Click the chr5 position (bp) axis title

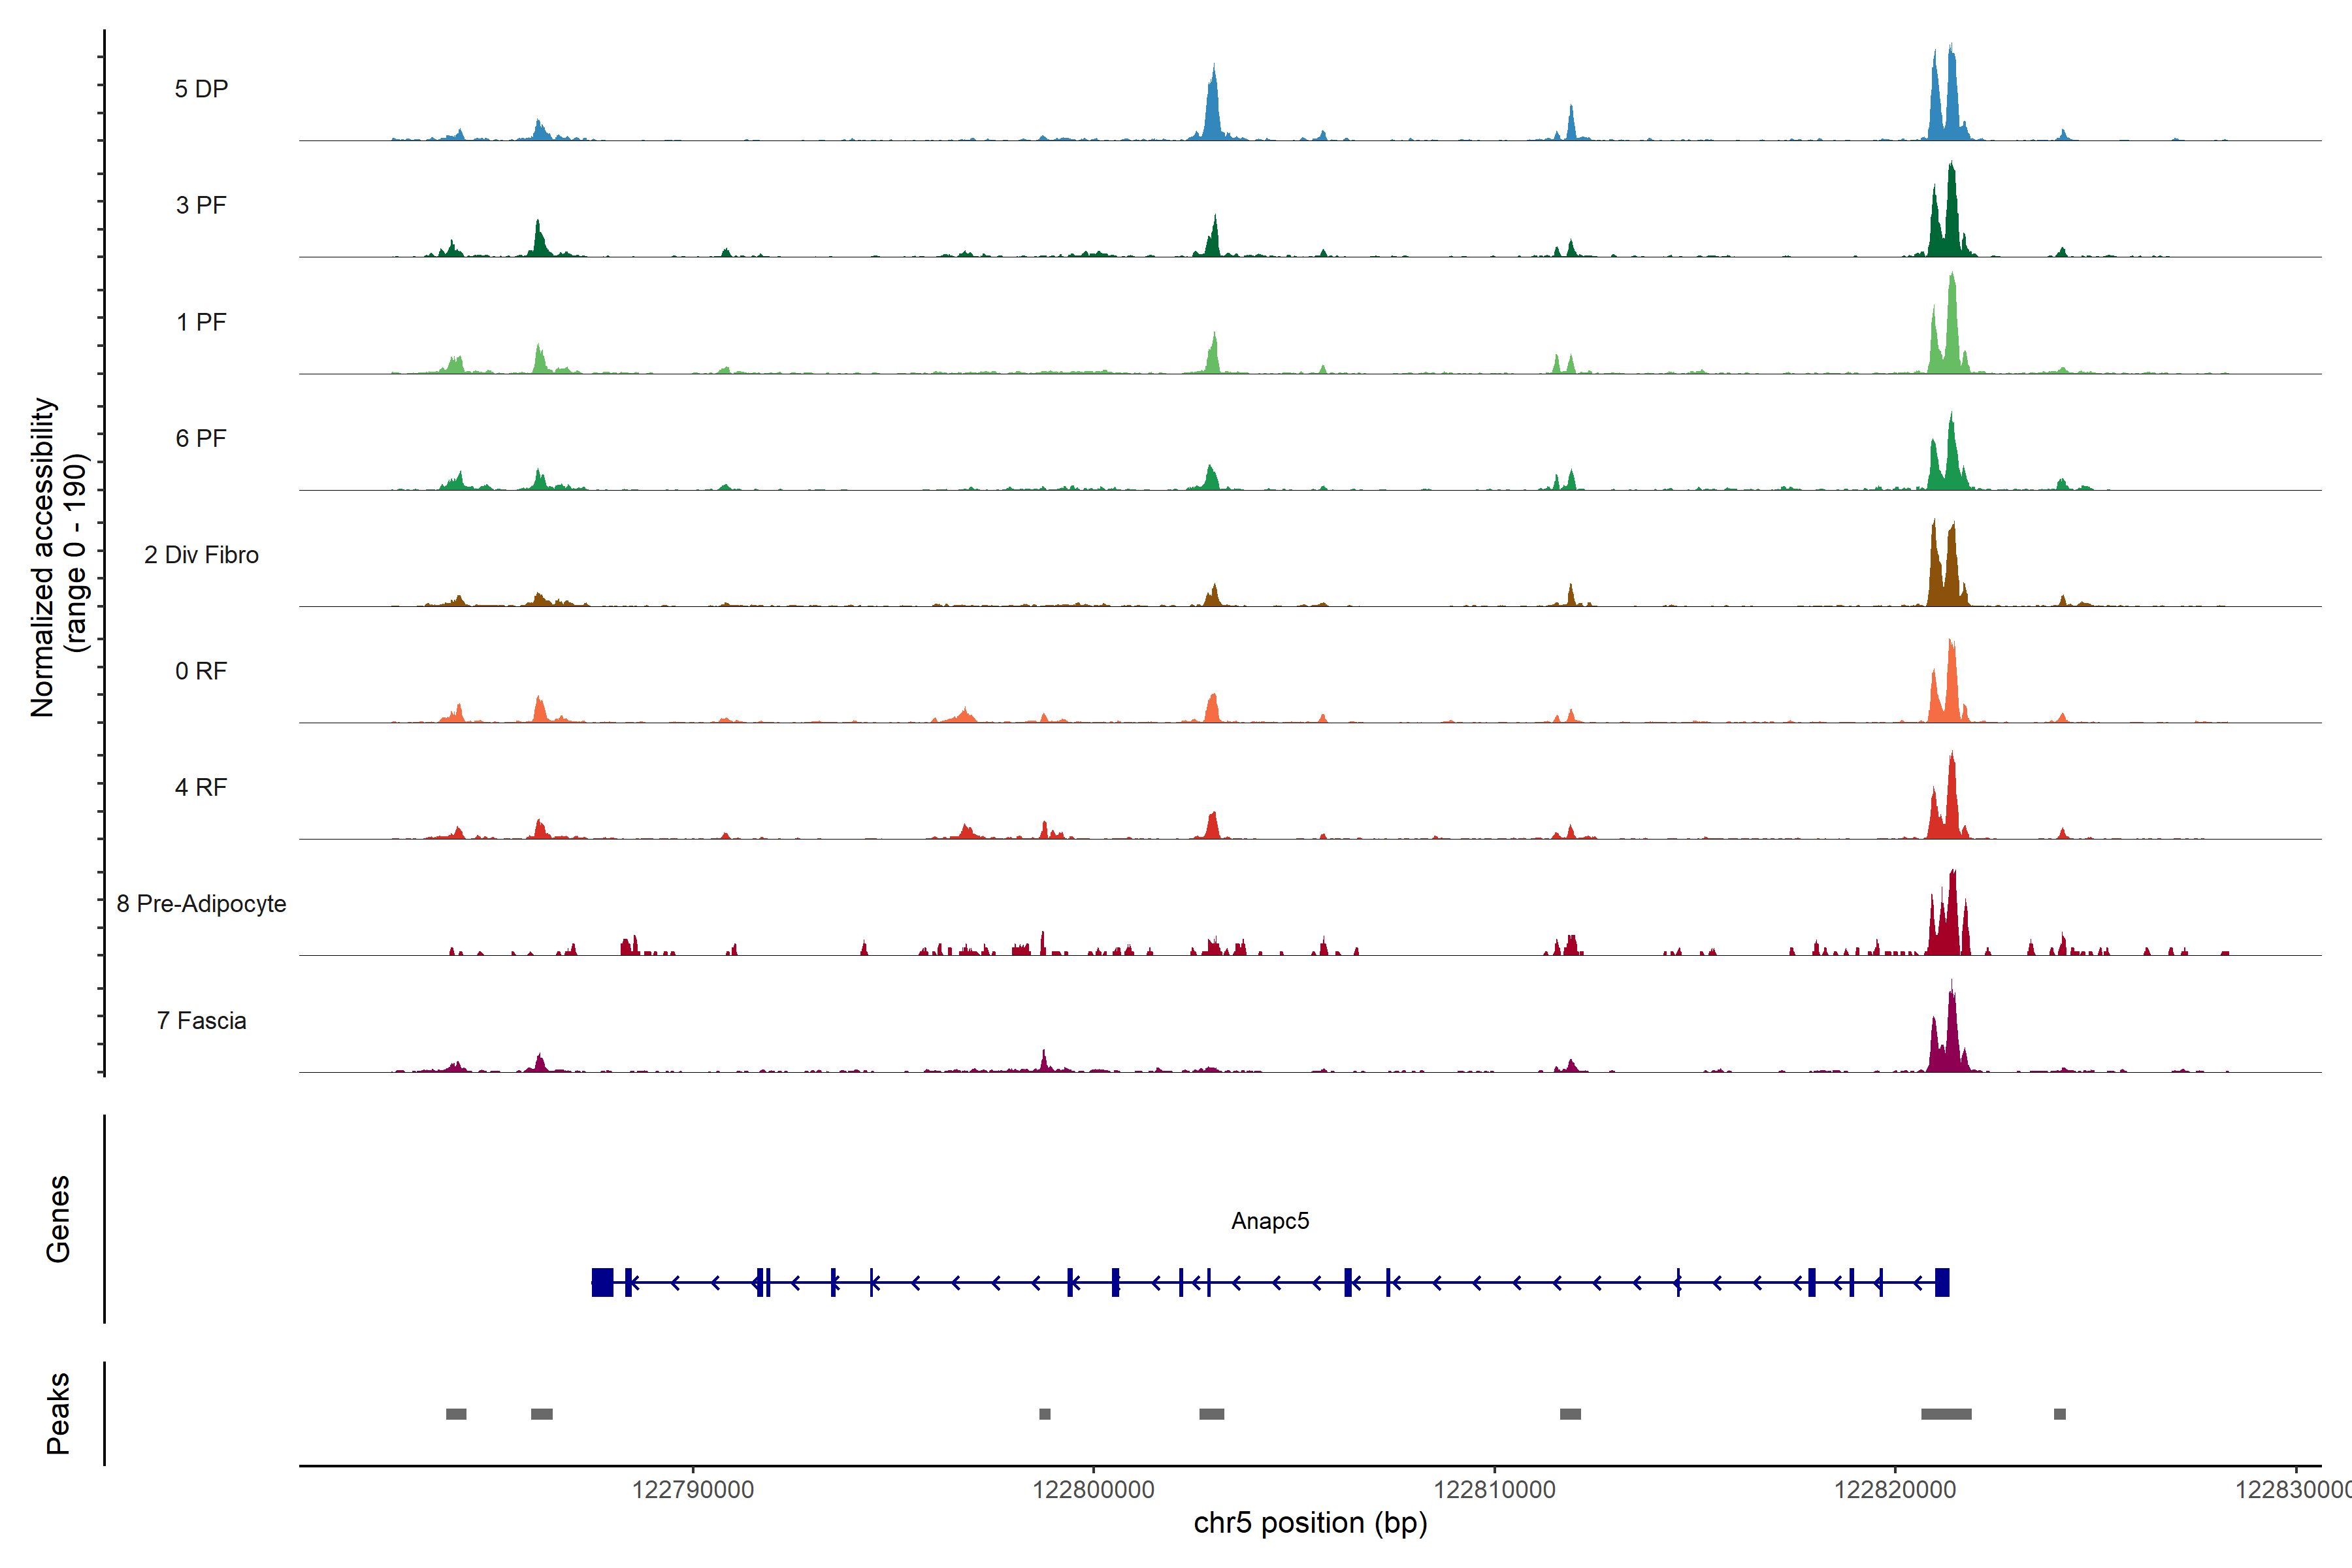point(1310,1523)
